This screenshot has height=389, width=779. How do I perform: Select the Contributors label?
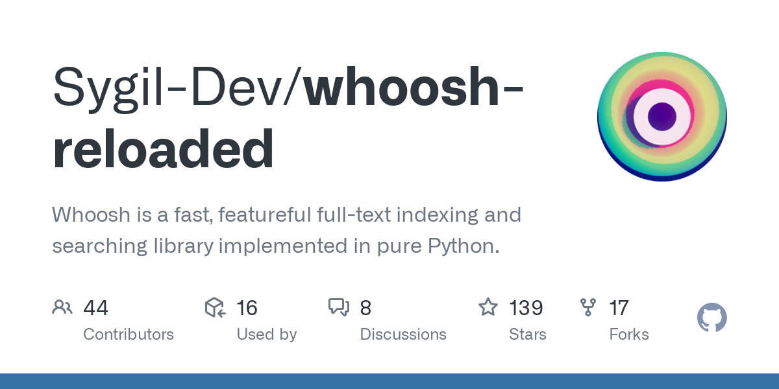pyautogui.click(x=129, y=335)
